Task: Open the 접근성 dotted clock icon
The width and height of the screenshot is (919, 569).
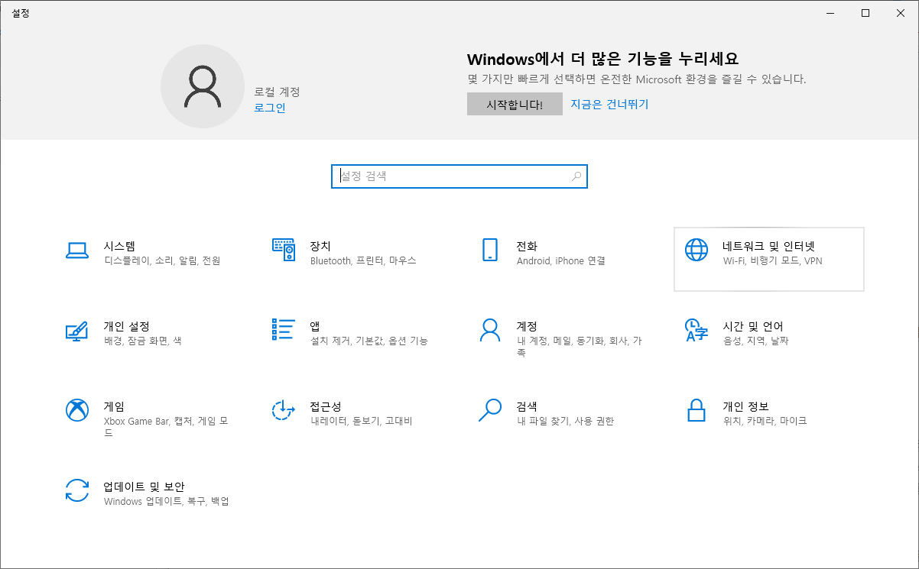Action: pos(284,410)
